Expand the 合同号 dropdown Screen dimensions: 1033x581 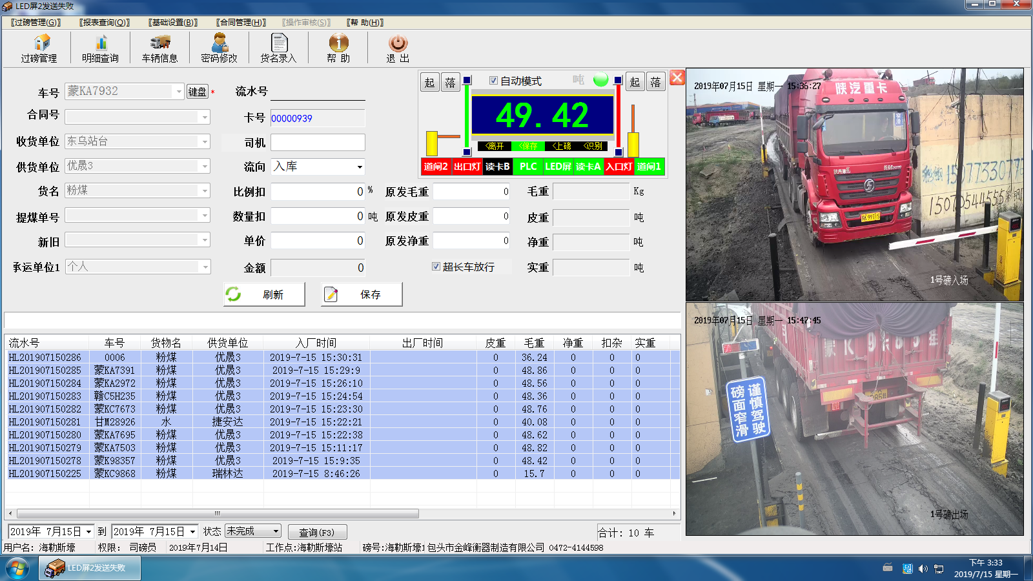pos(205,117)
